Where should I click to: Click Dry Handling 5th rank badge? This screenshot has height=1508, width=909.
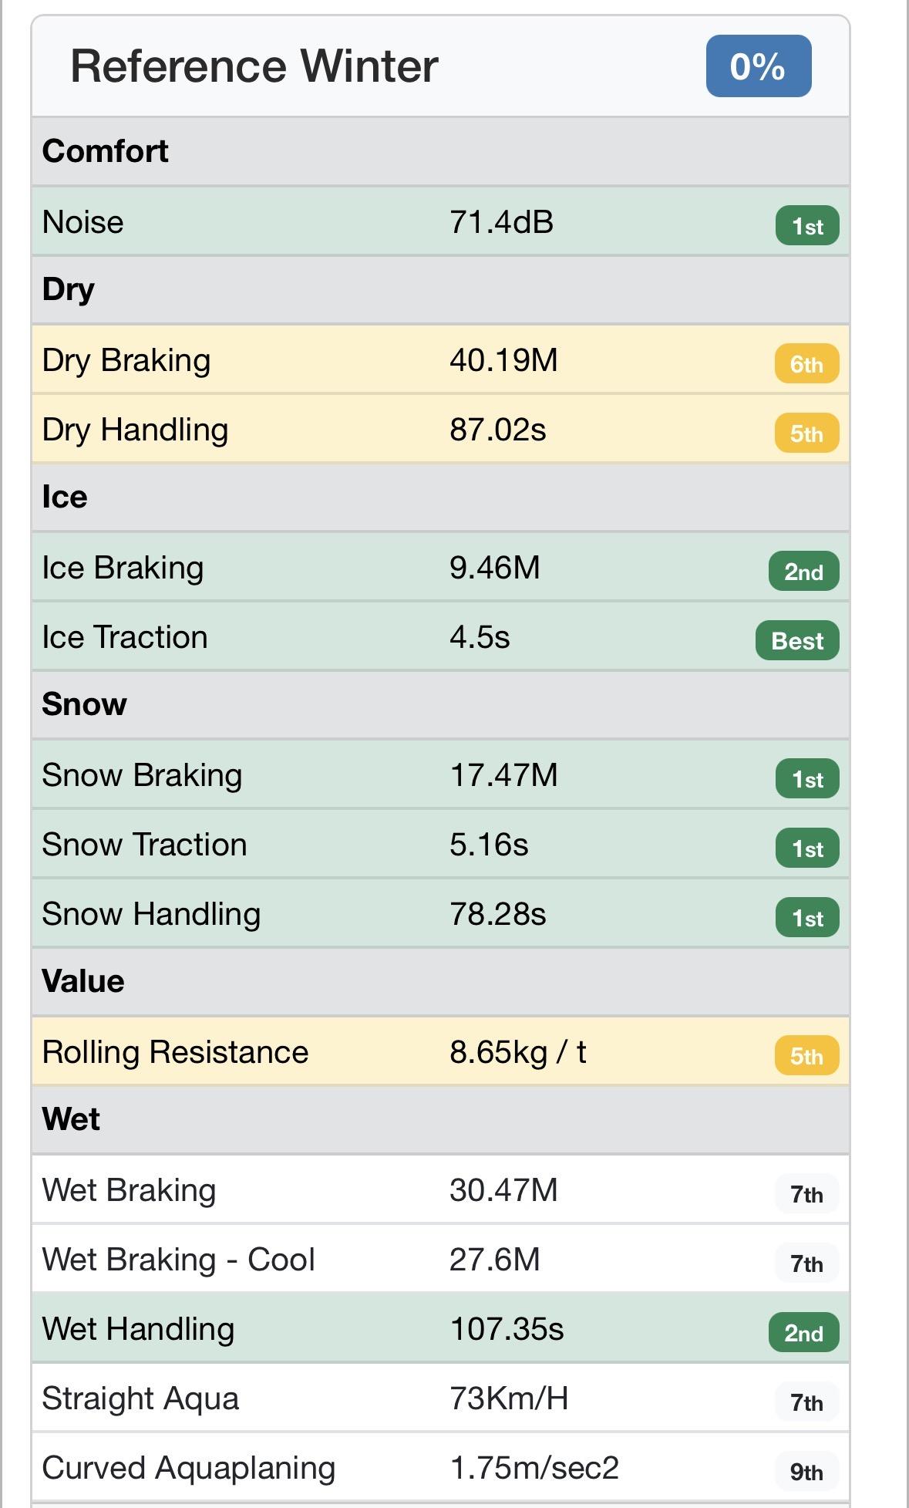click(x=806, y=434)
